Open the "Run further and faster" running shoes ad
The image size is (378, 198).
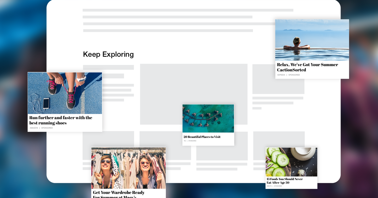coord(60,120)
